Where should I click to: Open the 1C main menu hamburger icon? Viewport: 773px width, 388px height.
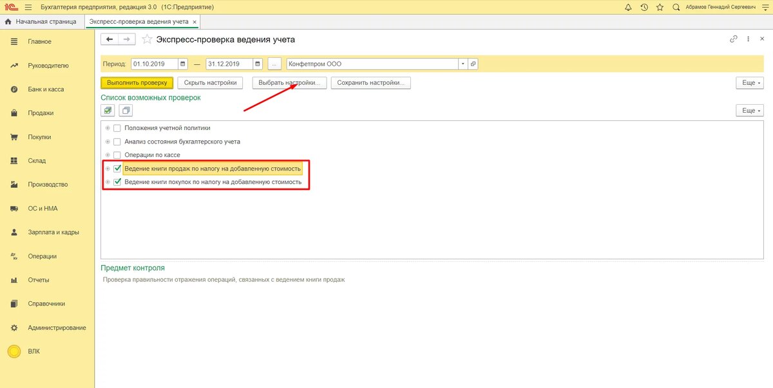[x=28, y=7]
